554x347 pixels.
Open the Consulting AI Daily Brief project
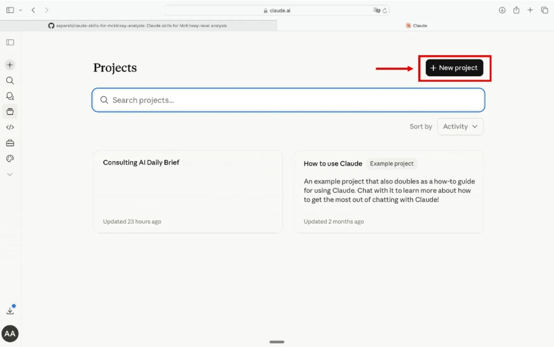pyautogui.click(x=188, y=192)
